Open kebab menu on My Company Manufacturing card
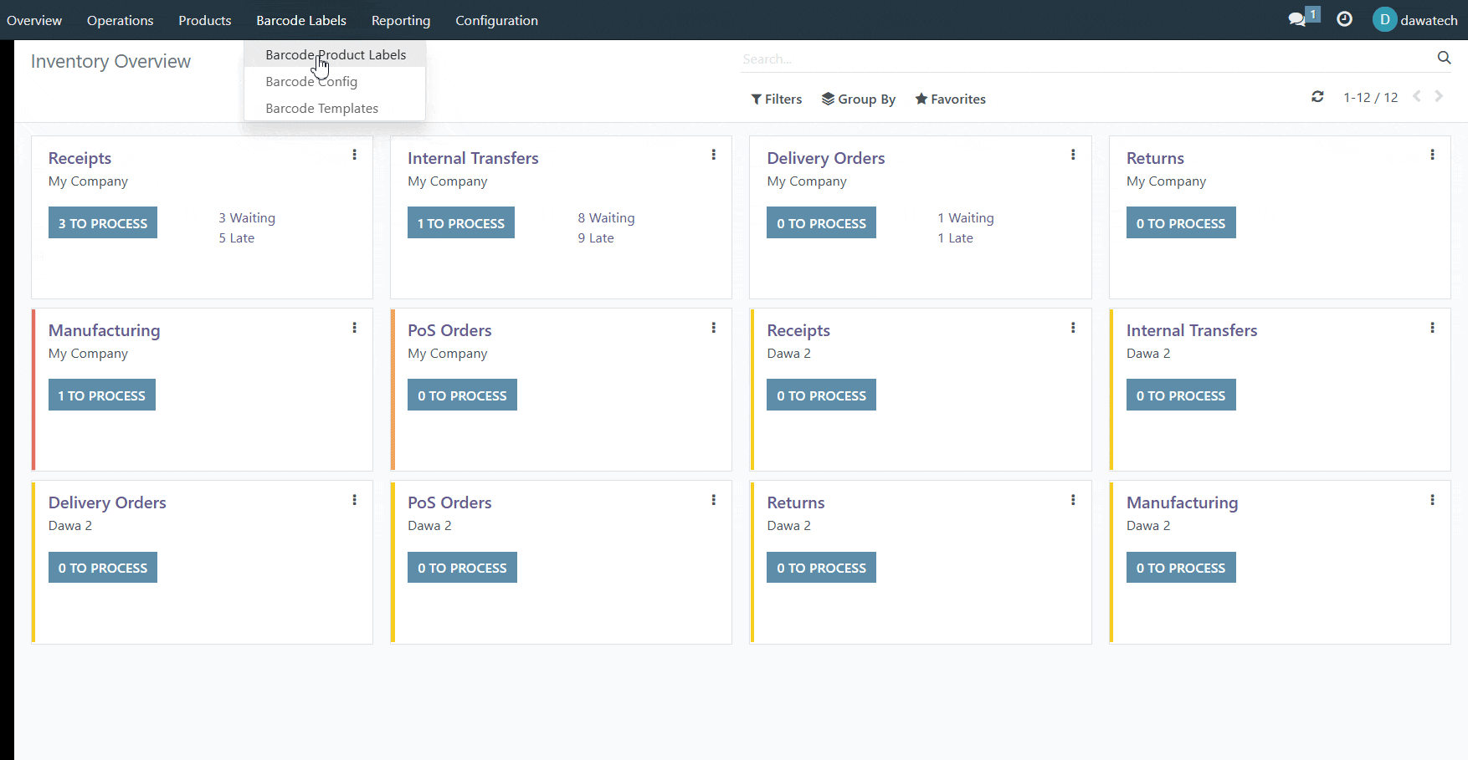Screen dimensions: 1468x760 [x=354, y=328]
